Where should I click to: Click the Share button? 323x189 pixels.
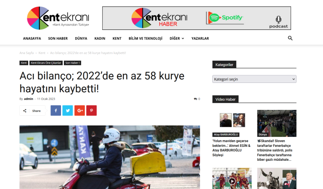click(32, 111)
